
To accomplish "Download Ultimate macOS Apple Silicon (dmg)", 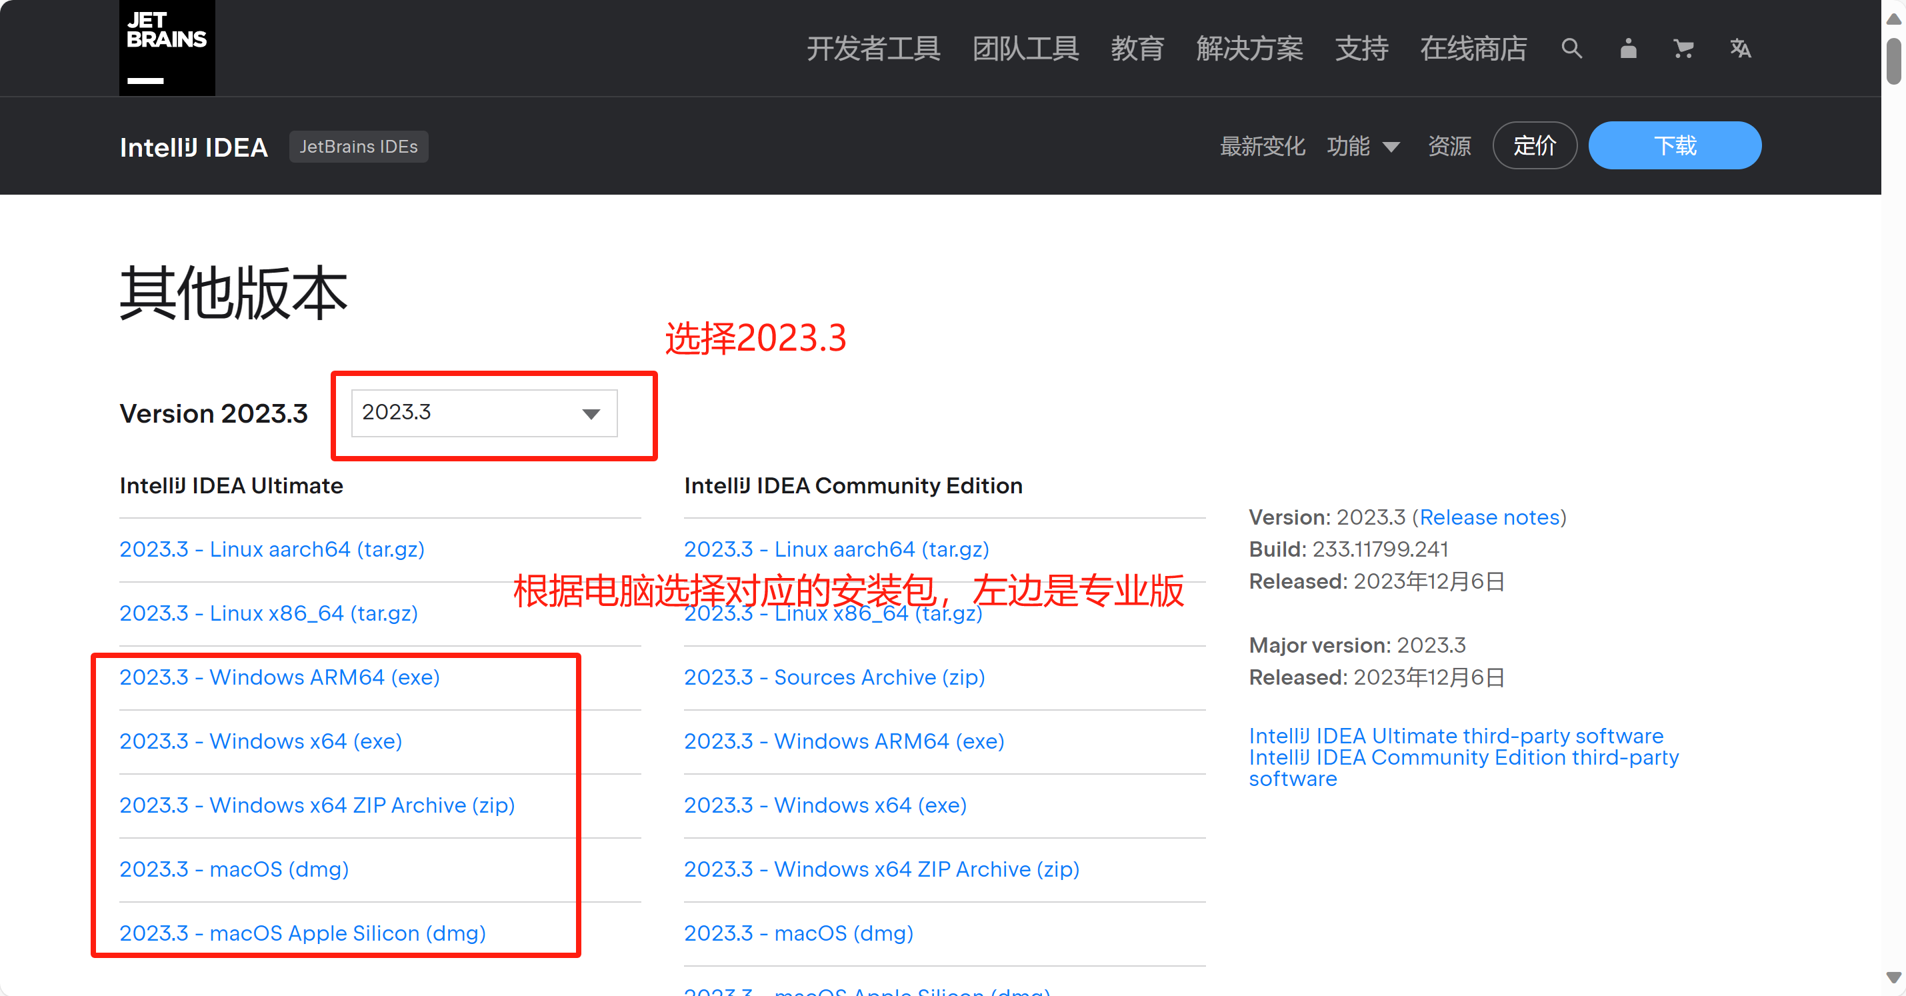I will [x=303, y=933].
